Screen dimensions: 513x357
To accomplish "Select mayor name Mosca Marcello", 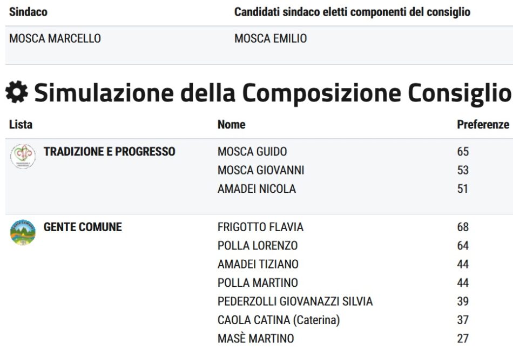I will click(55, 39).
